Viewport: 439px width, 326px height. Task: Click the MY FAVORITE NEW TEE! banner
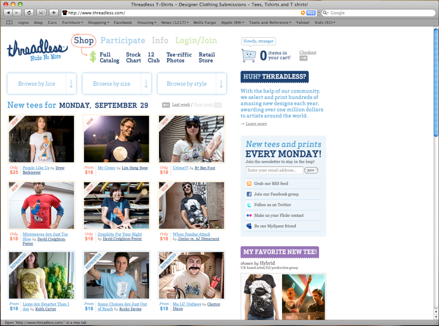coord(280,252)
